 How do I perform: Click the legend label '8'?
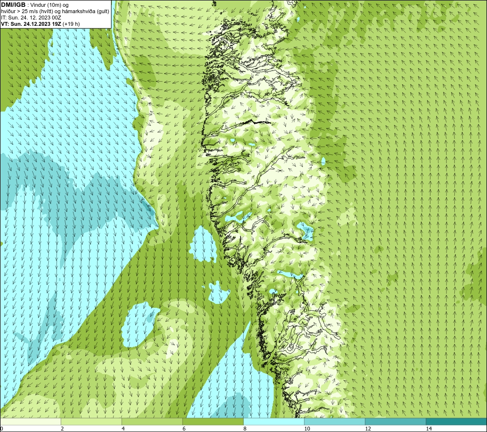(245, 429)
